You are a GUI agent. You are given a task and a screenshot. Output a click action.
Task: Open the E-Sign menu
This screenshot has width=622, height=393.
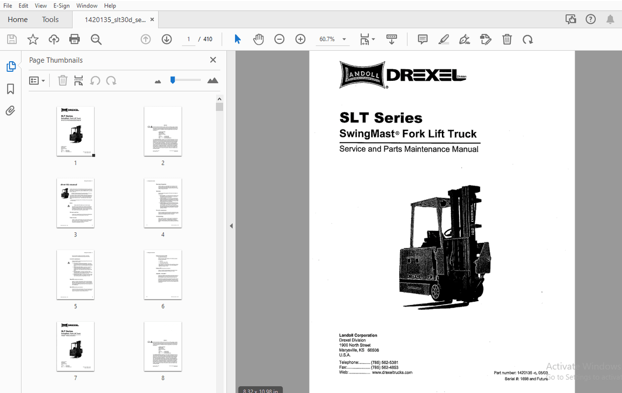click(x=61, y=6)
